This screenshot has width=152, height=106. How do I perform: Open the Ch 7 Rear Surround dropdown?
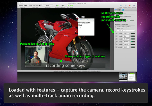[127, 43]
